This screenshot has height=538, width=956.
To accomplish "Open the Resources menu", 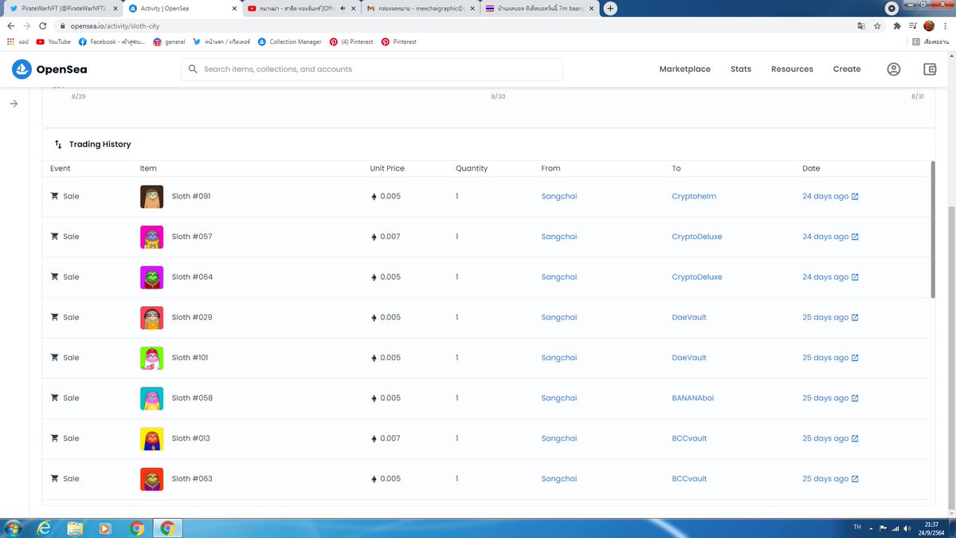I will [x=792, y=69].
